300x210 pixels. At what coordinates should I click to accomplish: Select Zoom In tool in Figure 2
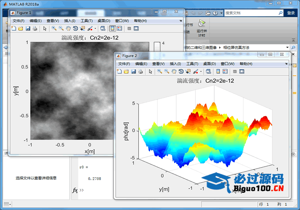point(160,71)
